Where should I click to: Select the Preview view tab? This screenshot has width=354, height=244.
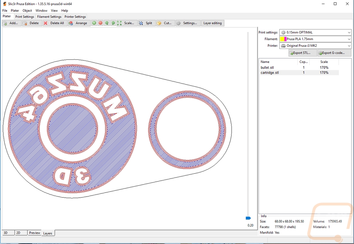click(x=35, y=233)
